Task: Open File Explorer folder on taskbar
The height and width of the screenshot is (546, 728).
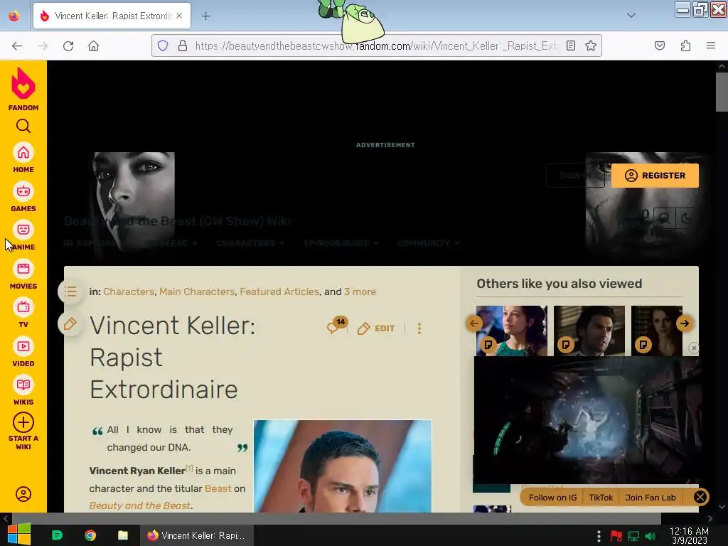Action: (122, 535)
